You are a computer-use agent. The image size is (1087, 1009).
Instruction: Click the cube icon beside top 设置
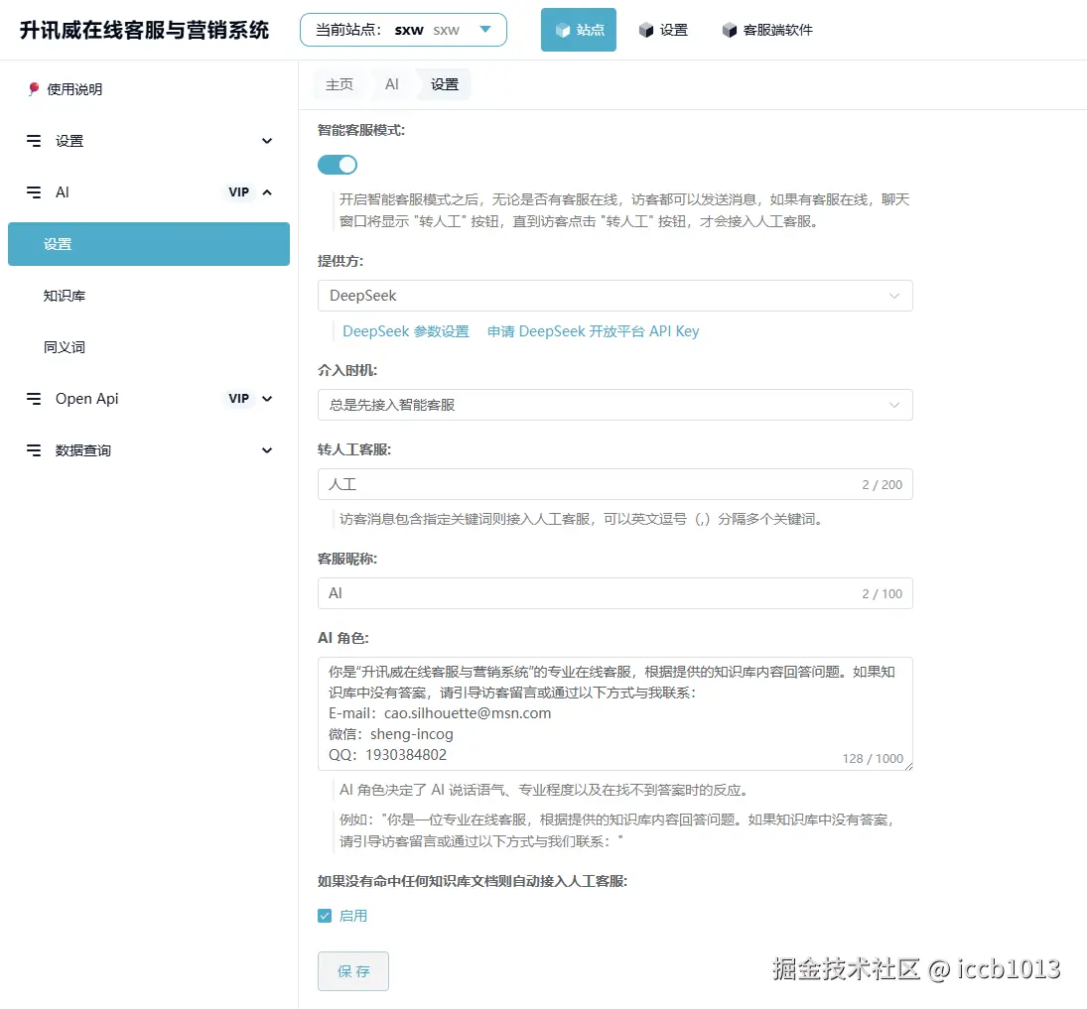click(x=646, y=30)
